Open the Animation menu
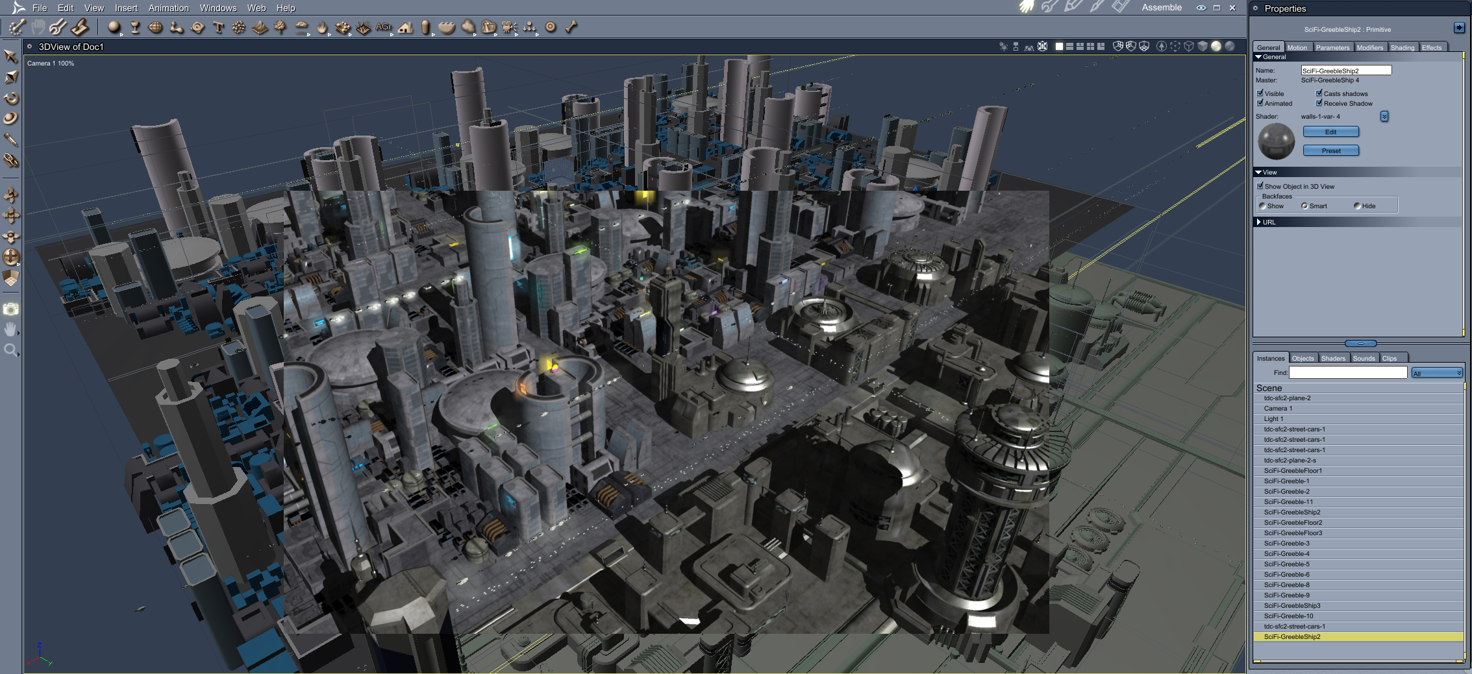1472x674 pixels. [169, 8]
